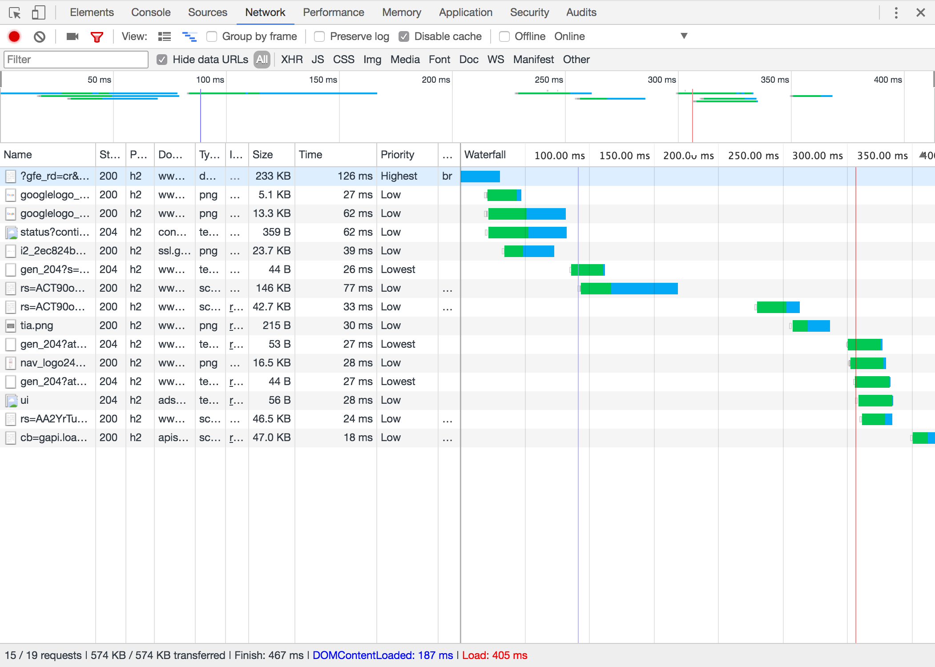Activate the inspect element picker icon

[x=15, y=13]
